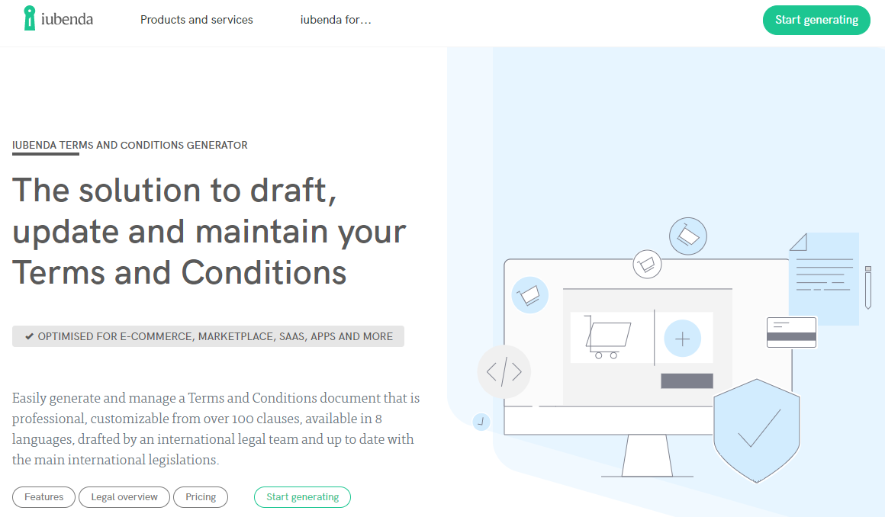This screenshot has height=517, width=885.
Task: Click the outlined Start generating button
Action: pyautogui.click(x=303, y=497)
